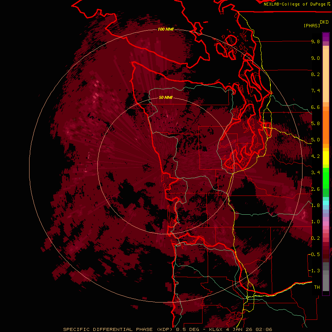Click the [PHAS] label above the color scale
Viewport: 332px width, 332px height.
point(312,25)
